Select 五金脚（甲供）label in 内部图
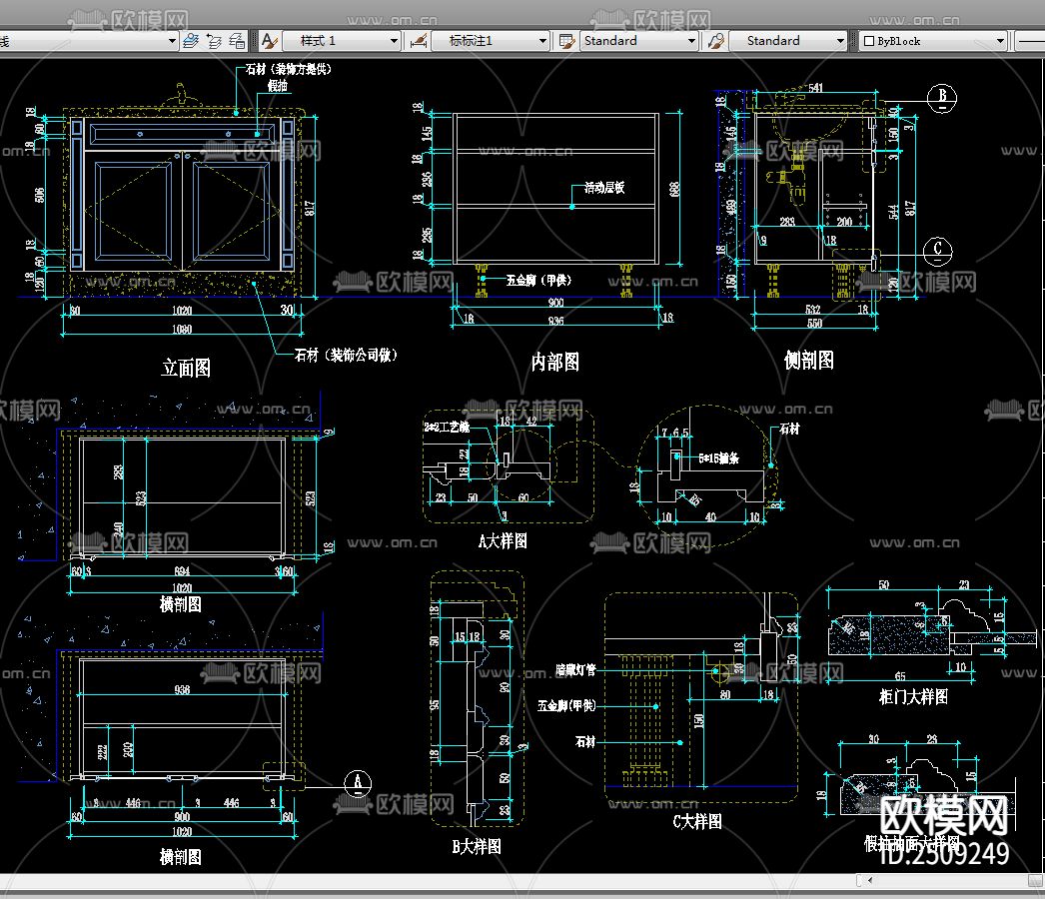 coord(538,280)
